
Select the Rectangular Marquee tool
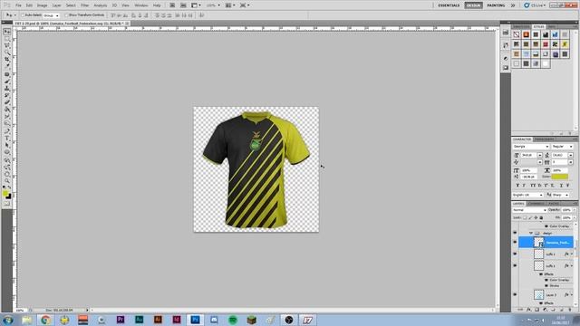[7, 39]
